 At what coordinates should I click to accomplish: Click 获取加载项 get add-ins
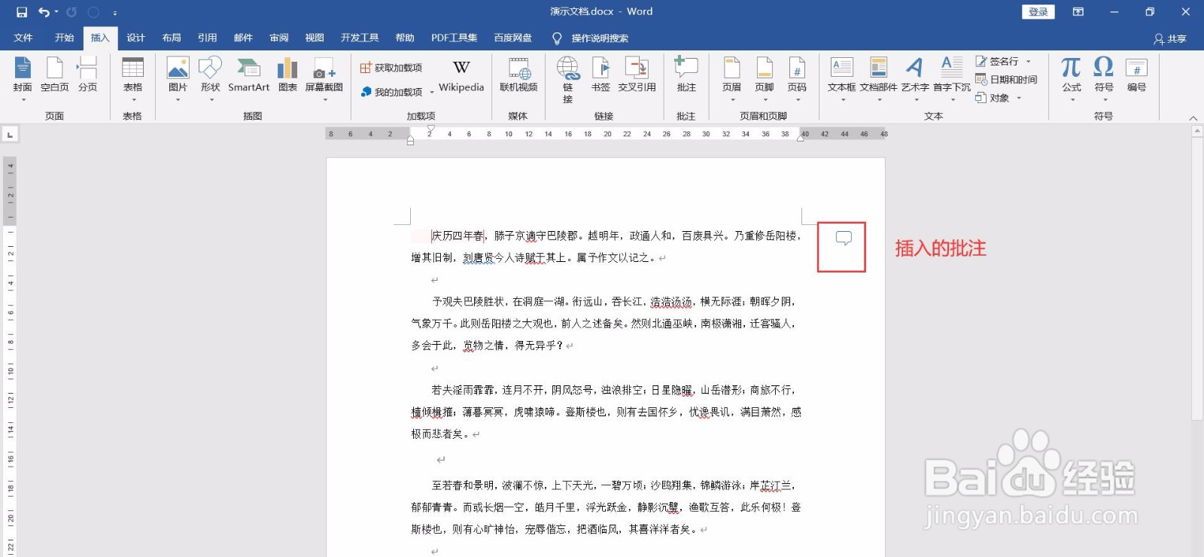pyautogui.click(x=391, y=68)
